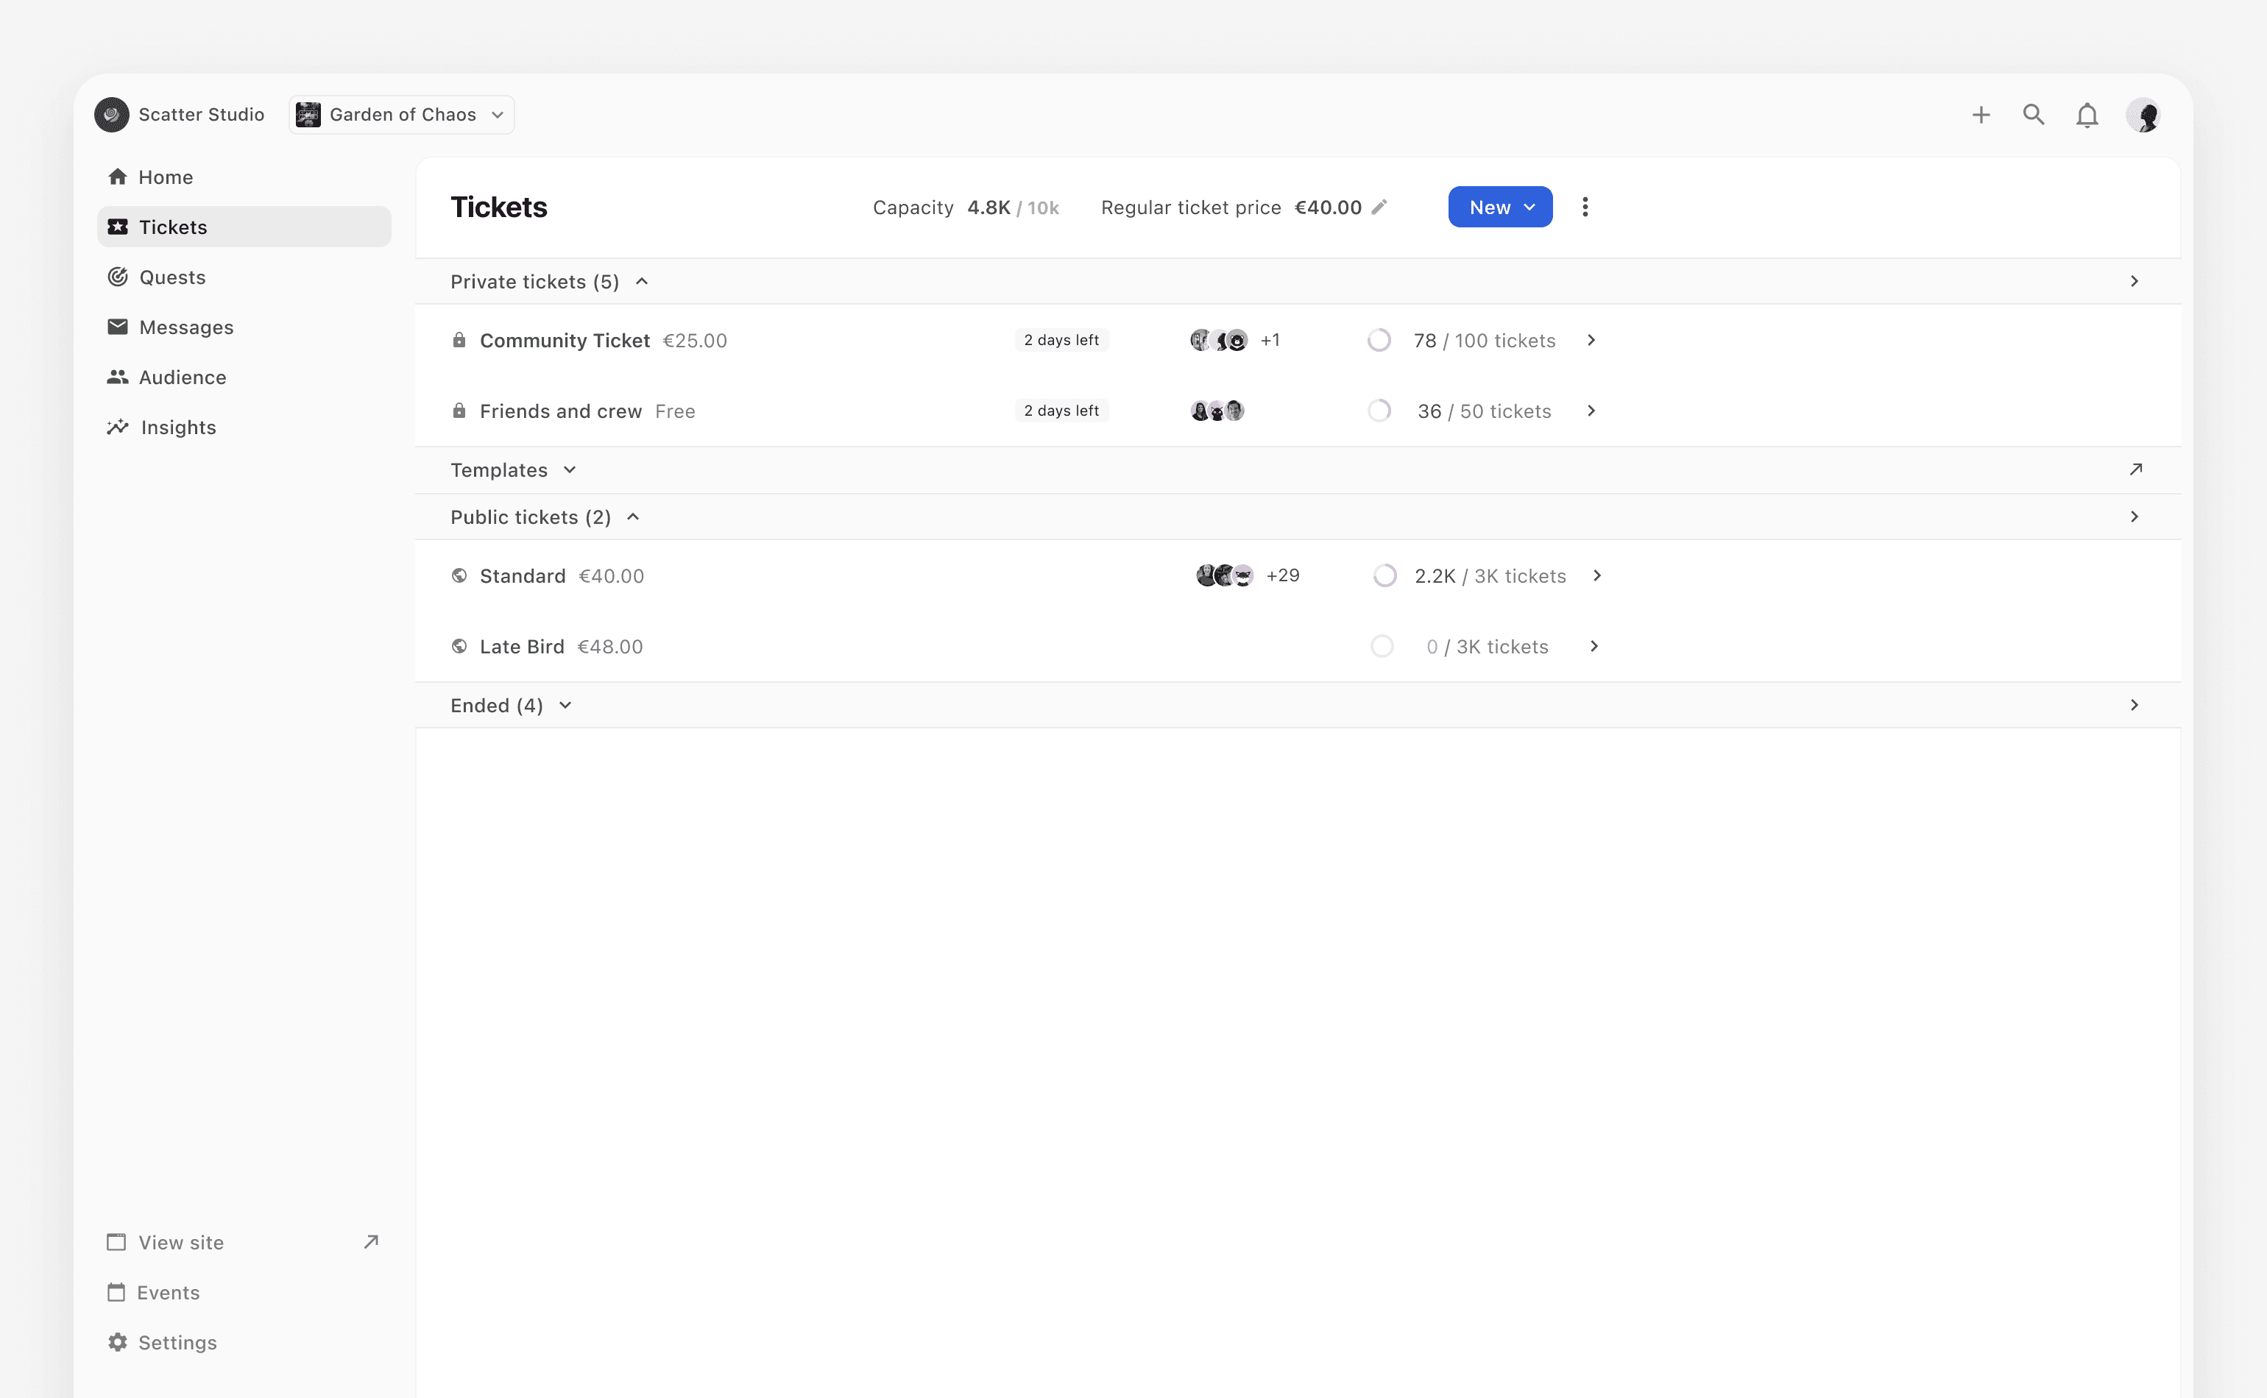Open Settings in the sidebar
This screenshot has height=1398, width=2267.
click(177, 1341)
